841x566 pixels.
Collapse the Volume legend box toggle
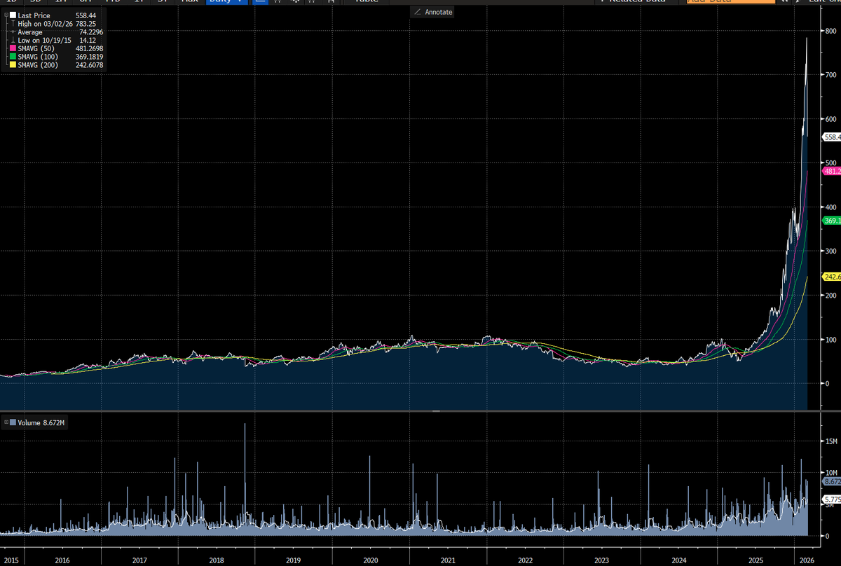pos(6,422)
